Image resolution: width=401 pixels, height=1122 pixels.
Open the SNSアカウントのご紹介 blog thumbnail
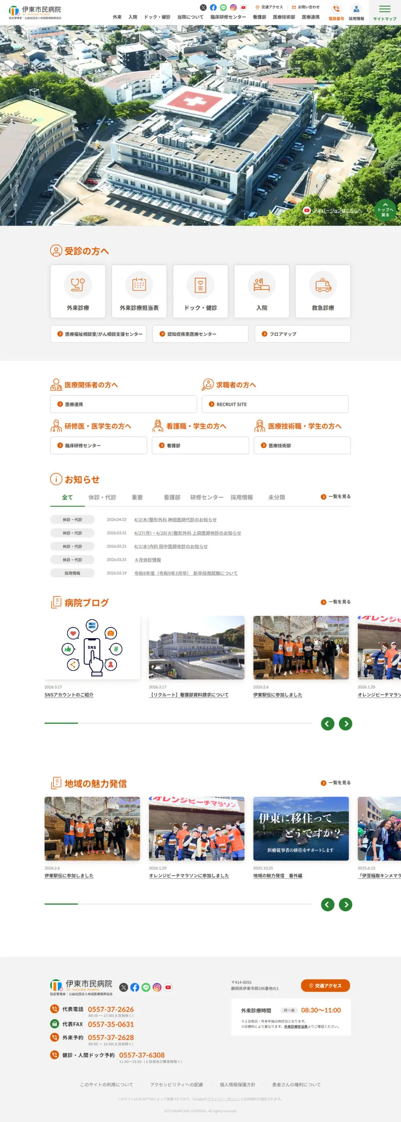point(92,648)
